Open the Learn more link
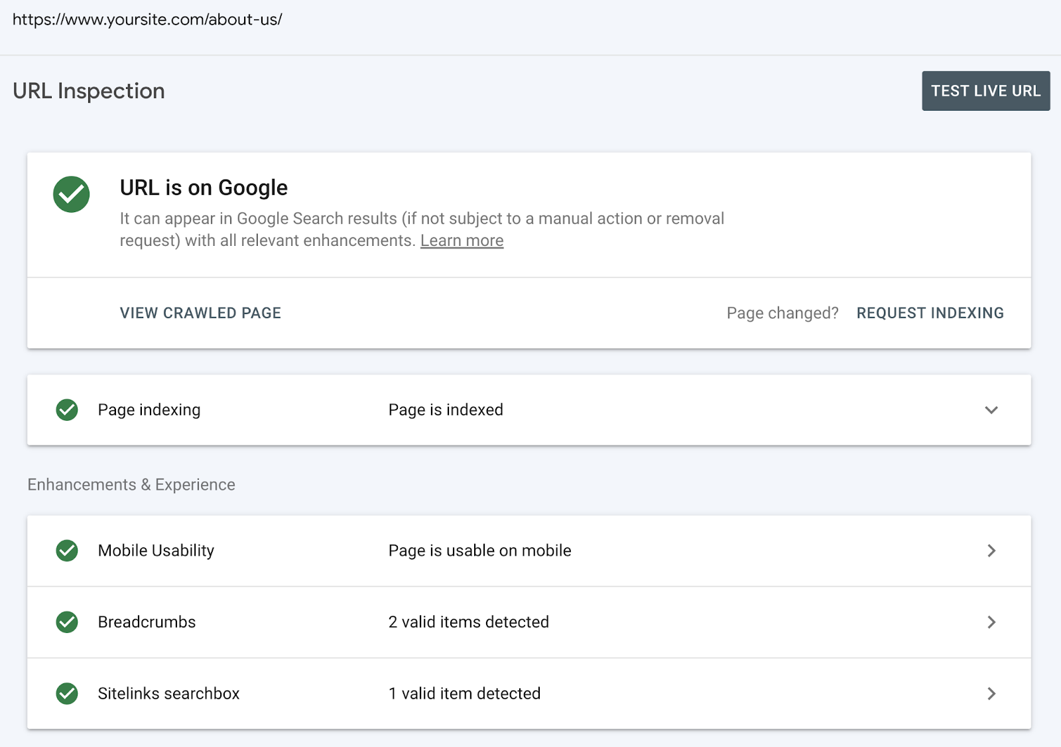The width and height of the screenshot is (1061, 747). pos(462,240)
